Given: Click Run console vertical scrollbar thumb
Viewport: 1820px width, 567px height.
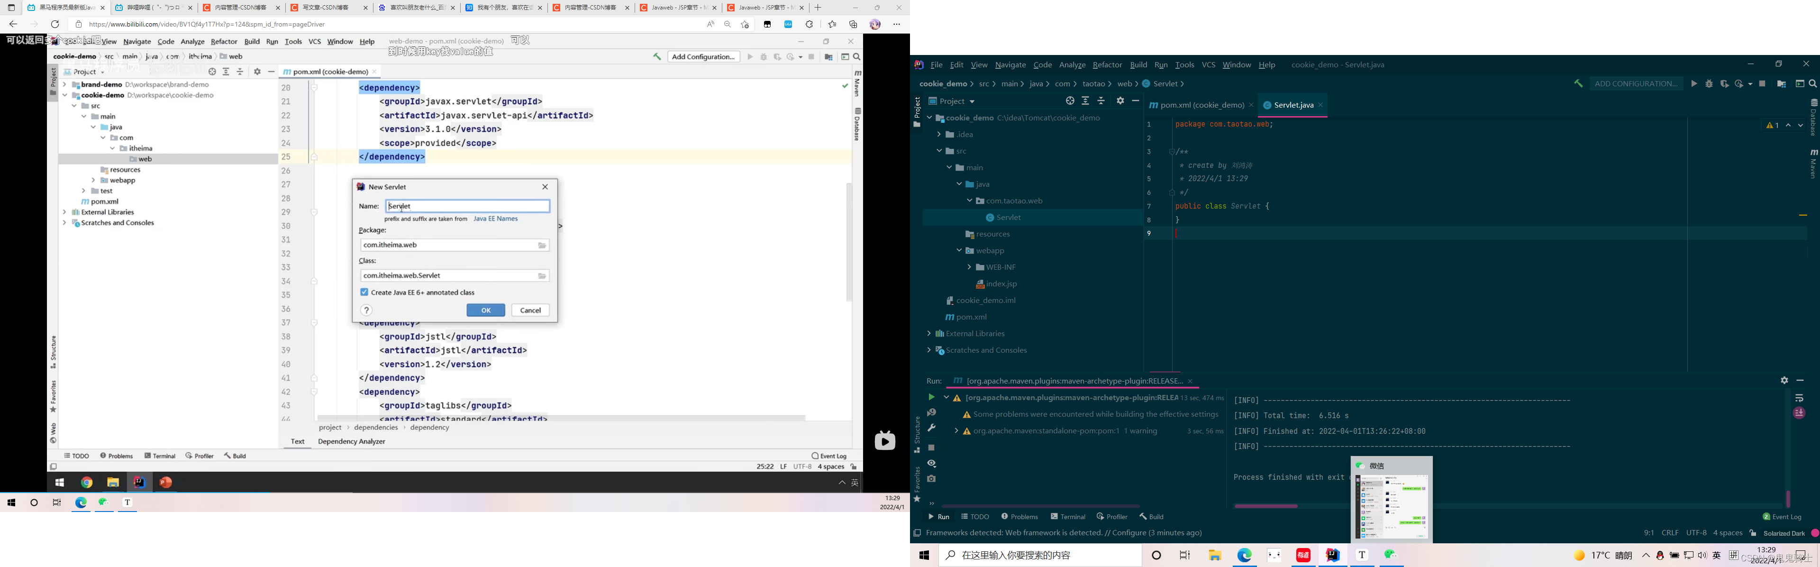Looking at the screenshot, I should (x=1788, y=498).
